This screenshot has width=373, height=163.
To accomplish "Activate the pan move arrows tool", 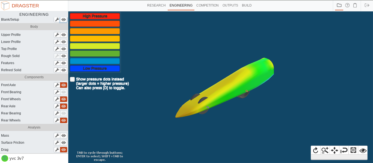I will (334, 150).
